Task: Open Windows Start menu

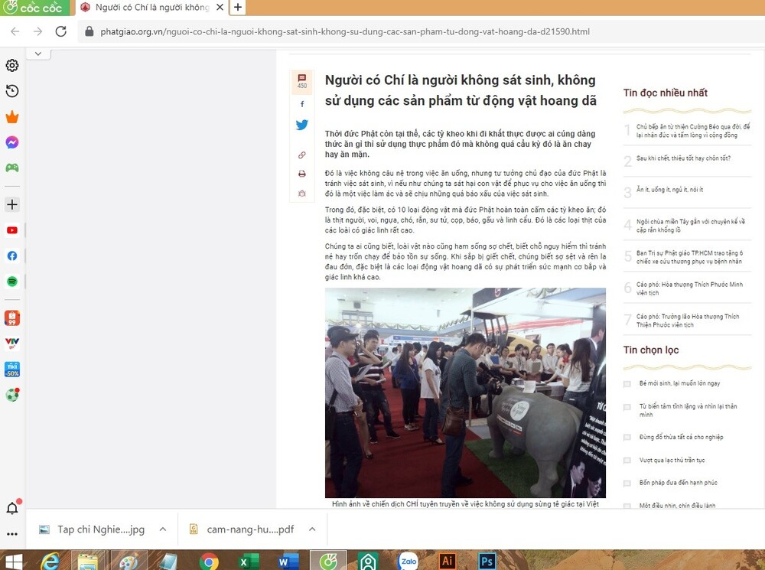Action: coord(13,561)
